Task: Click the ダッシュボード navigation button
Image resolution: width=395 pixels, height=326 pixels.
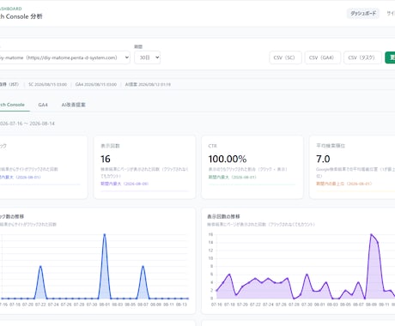Action: point(363,14)
